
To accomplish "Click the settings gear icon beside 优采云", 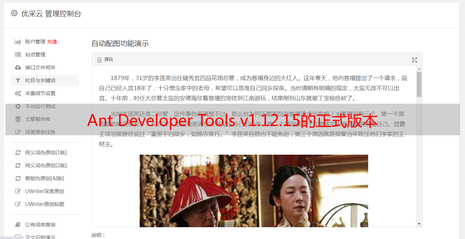I will tap(14, 13).
